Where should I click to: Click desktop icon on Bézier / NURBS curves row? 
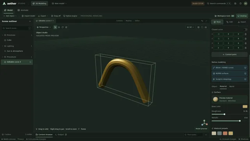(245, 68)
